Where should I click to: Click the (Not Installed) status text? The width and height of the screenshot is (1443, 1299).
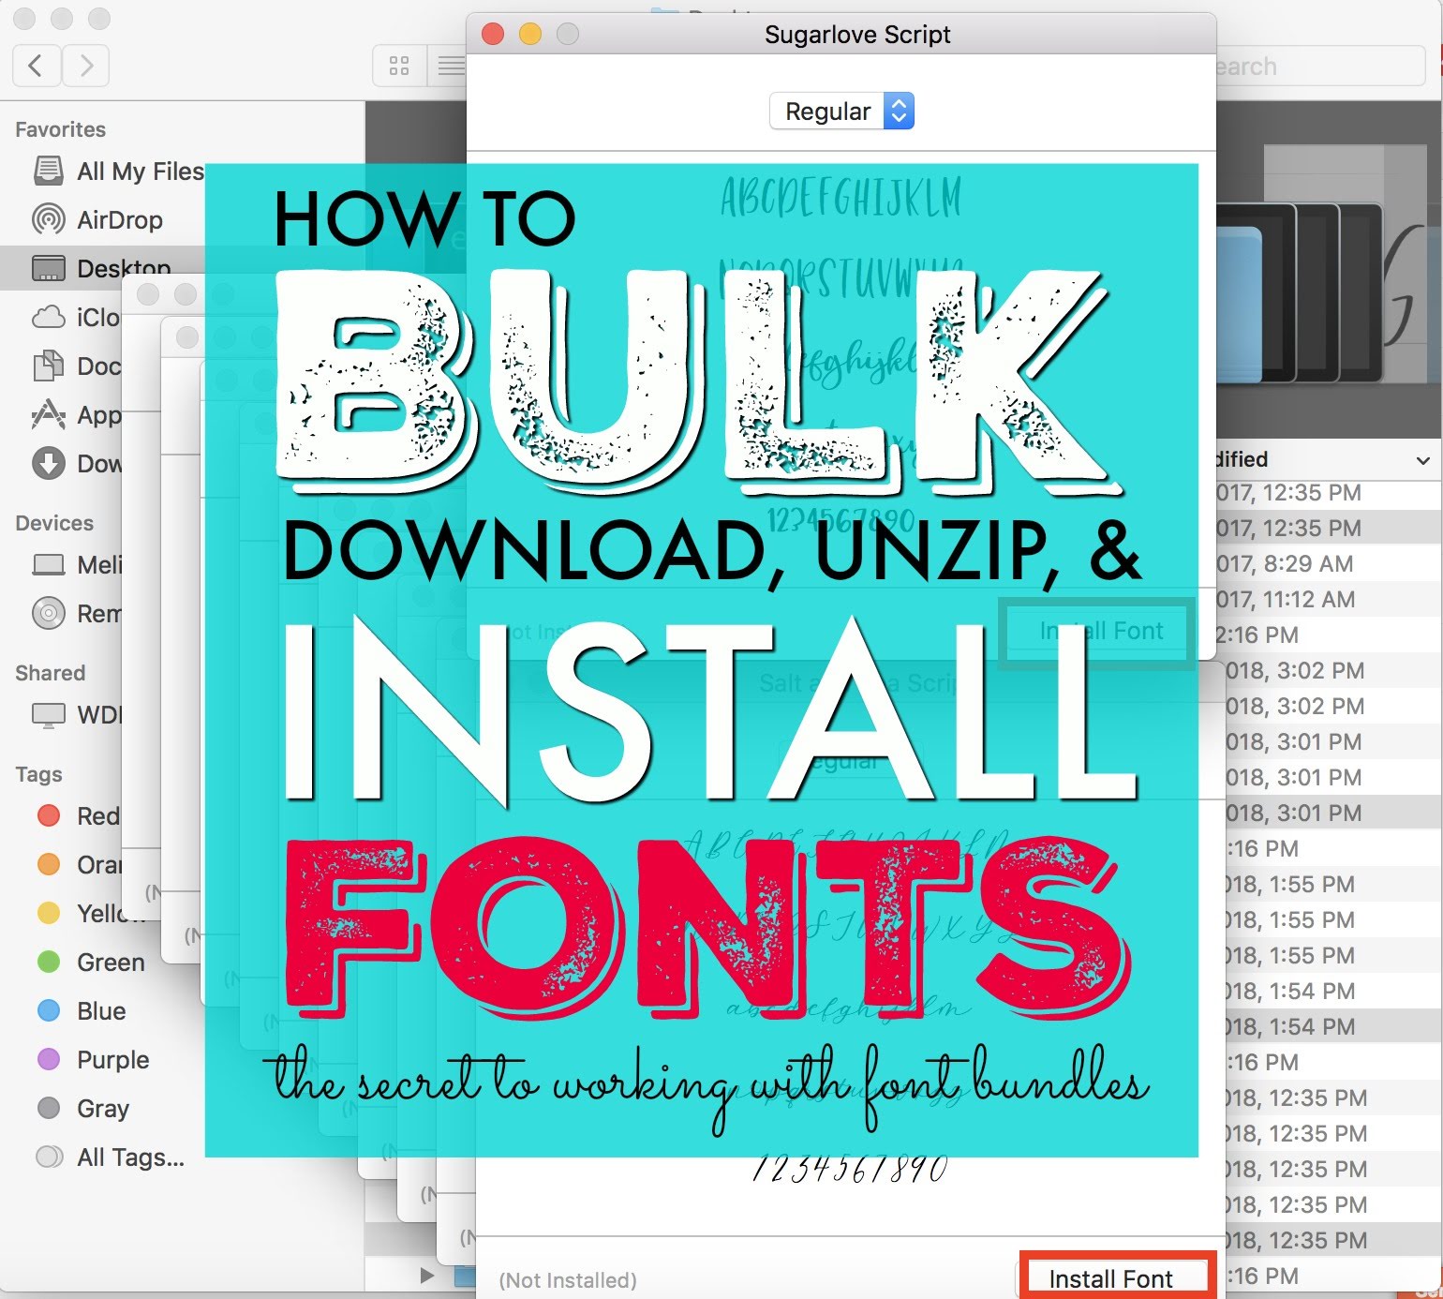coord(568,1280)
